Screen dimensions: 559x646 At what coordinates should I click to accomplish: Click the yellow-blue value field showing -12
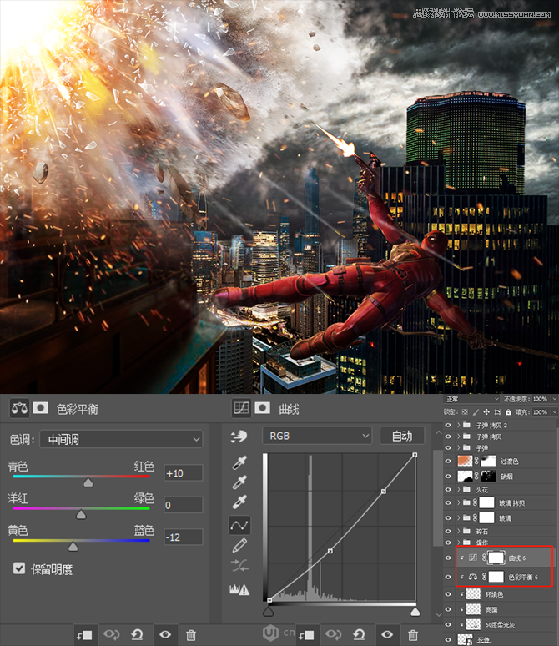tap(183, 537)
